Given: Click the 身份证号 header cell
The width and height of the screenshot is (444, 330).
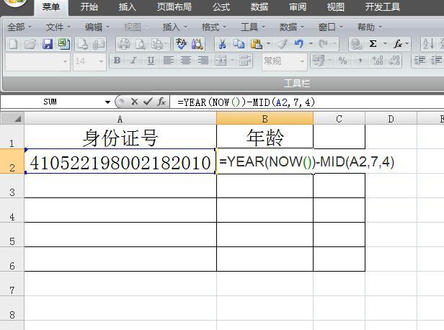Looking at the screenshot, I should point(120,137).
